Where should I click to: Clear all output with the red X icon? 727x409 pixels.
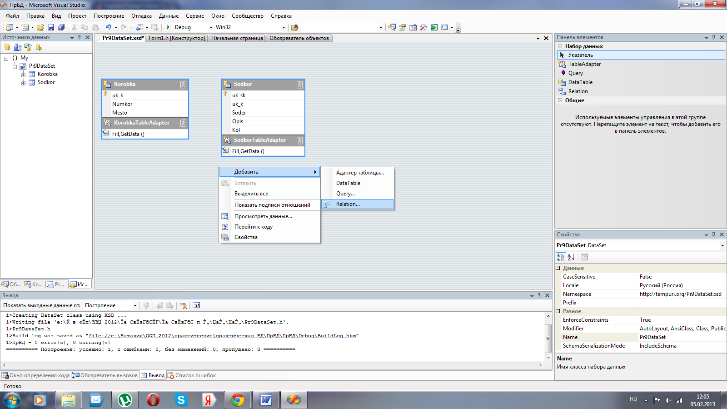point(183,305)
